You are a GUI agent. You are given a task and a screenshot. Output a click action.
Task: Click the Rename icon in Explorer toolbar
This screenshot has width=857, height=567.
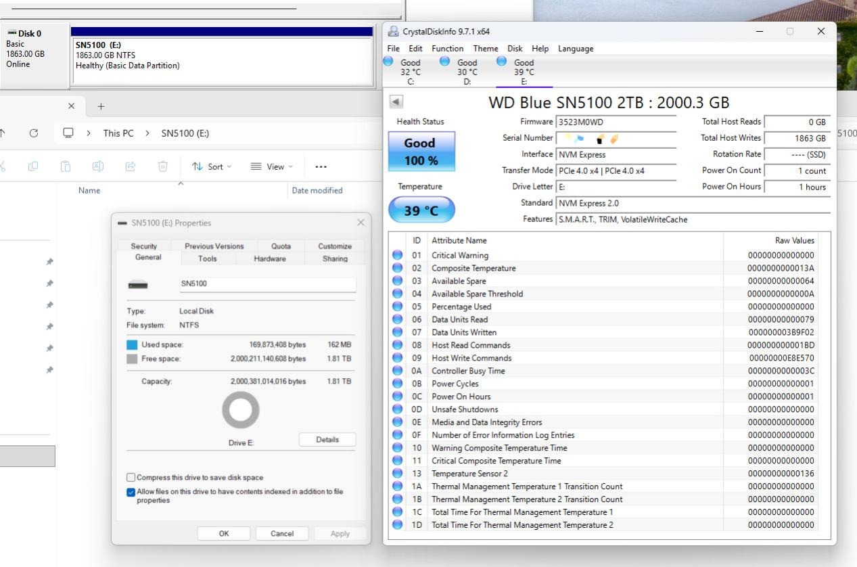[97, 166]
